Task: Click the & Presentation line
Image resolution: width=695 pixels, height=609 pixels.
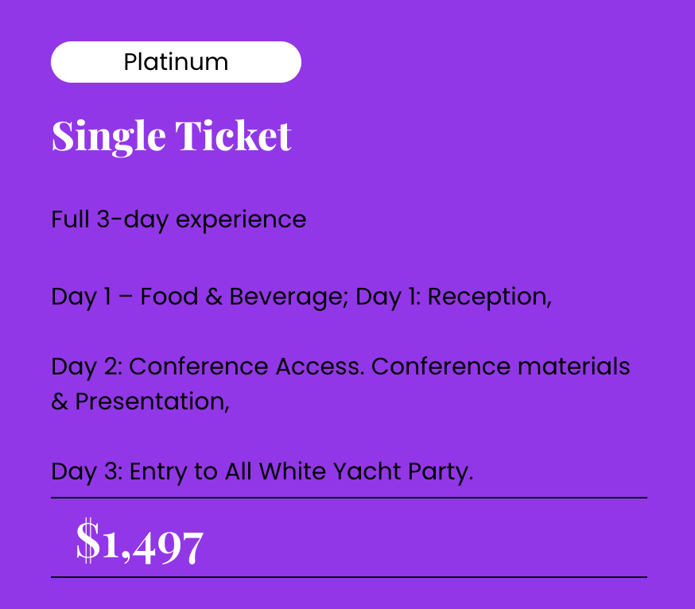Action: pyautogui.click(x=141, y=401)
